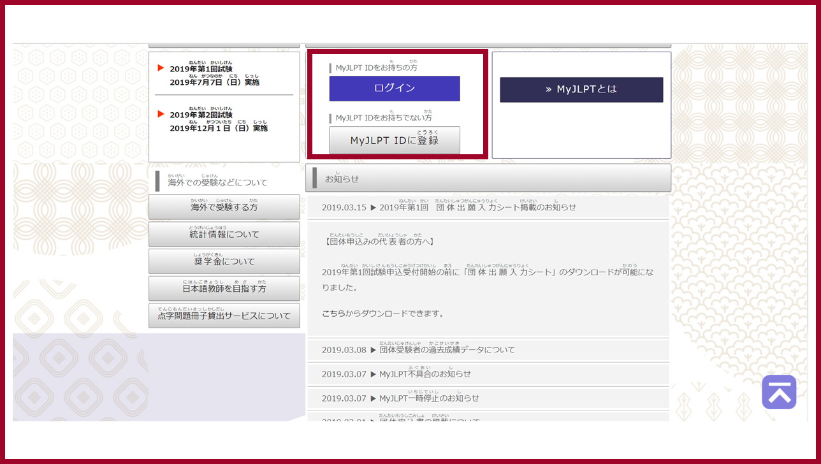Click MyJLPT IDをお持ちの方 label

click(377, 66)
